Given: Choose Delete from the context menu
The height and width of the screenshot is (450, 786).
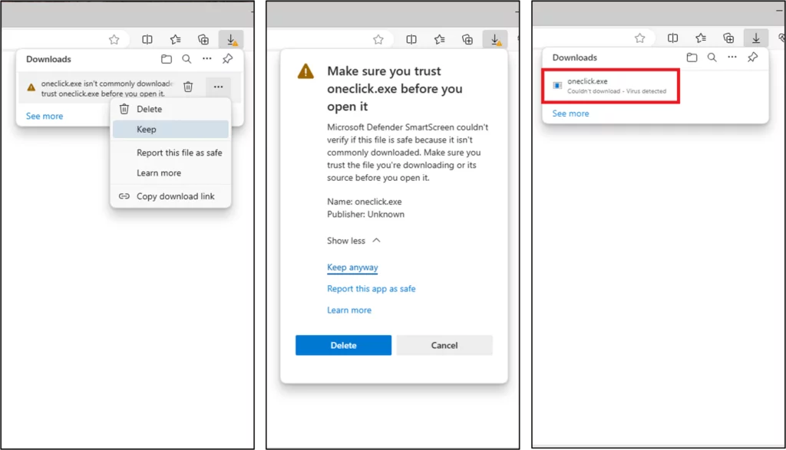Looking at the screenshot, I should [x=170, y=109].
